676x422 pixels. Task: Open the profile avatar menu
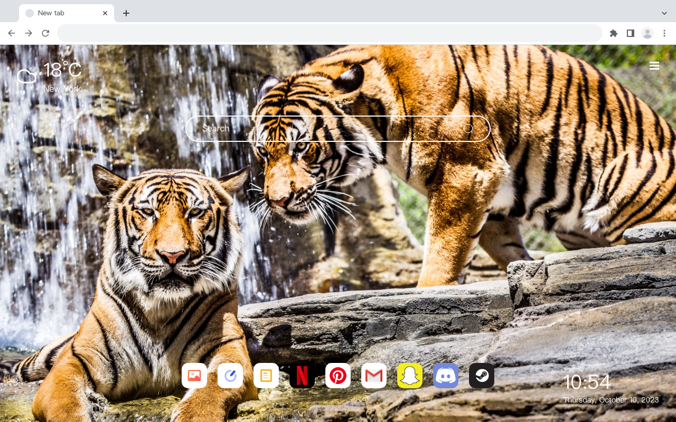coord(647,33)
